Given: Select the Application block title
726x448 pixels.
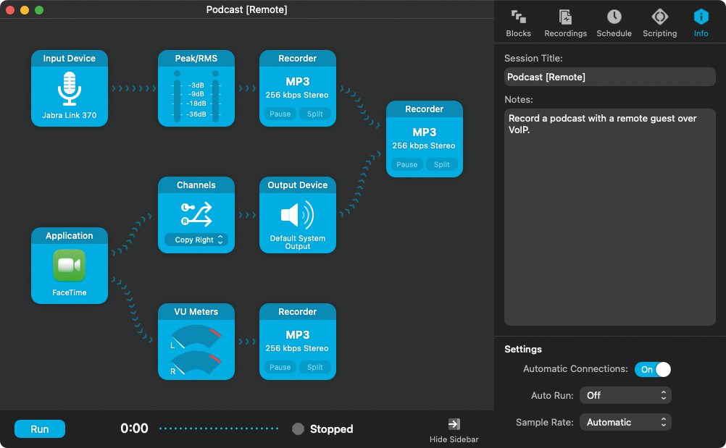Looking at the screenshot, I should [x=70, y=236].
